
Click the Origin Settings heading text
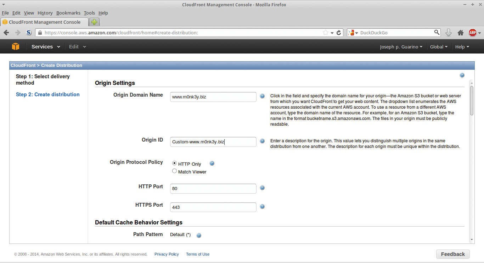(115, 83)
